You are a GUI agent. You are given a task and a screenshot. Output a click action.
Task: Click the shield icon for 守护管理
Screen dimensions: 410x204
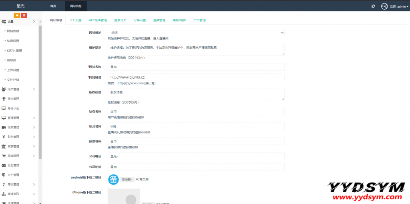click(4, 175)
